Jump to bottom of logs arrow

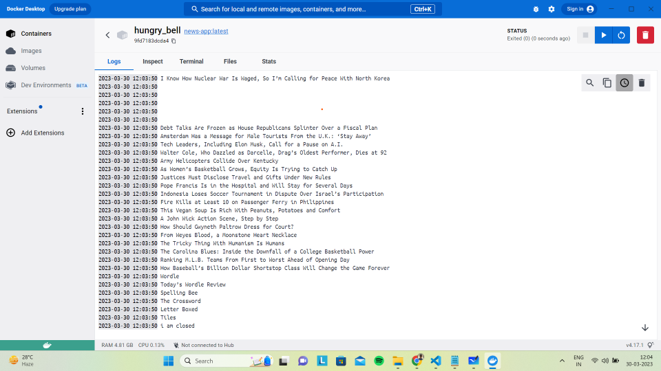(x=645, y=328)
